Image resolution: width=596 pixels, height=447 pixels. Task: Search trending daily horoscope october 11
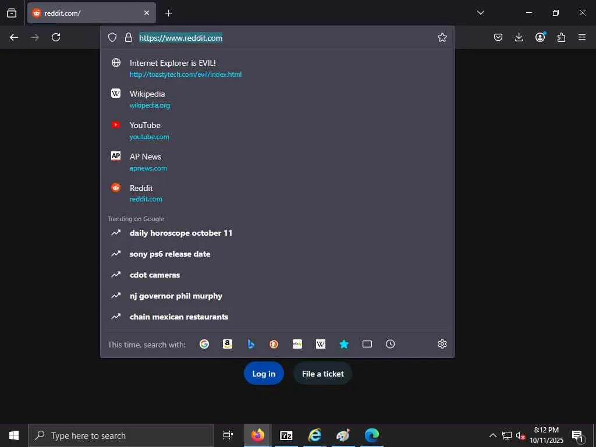coord(277,233)
